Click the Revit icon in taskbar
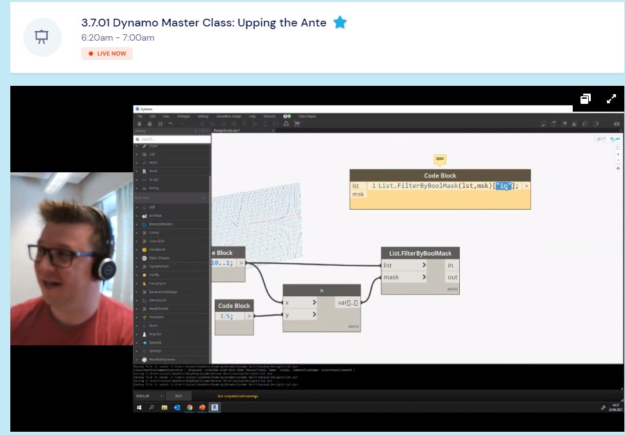 [x=214, y=407]
